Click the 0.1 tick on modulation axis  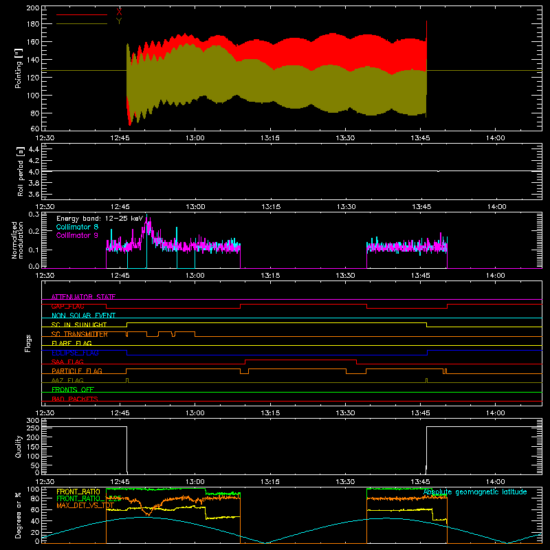pyautogui.click(x=34, y=250)
